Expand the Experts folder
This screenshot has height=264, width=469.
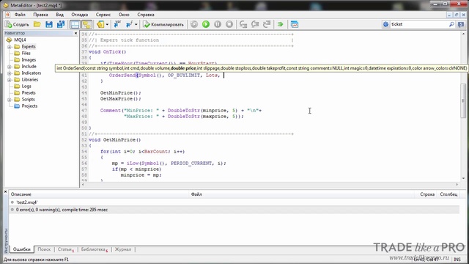pos(10,47)
